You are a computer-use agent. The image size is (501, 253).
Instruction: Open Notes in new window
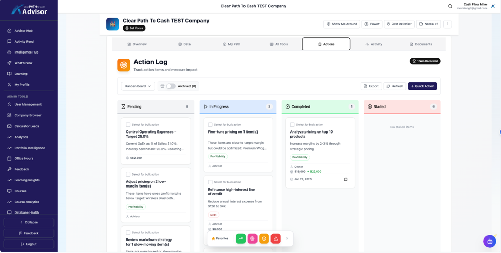(x=428, y=24)
